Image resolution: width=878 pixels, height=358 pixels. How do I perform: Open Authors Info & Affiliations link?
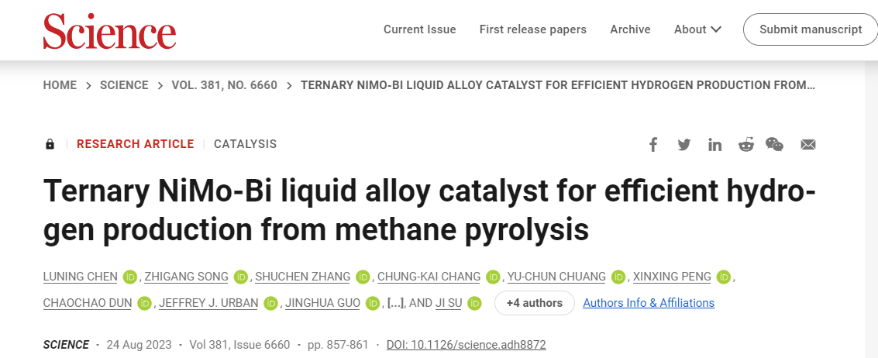tap(649, 303)
